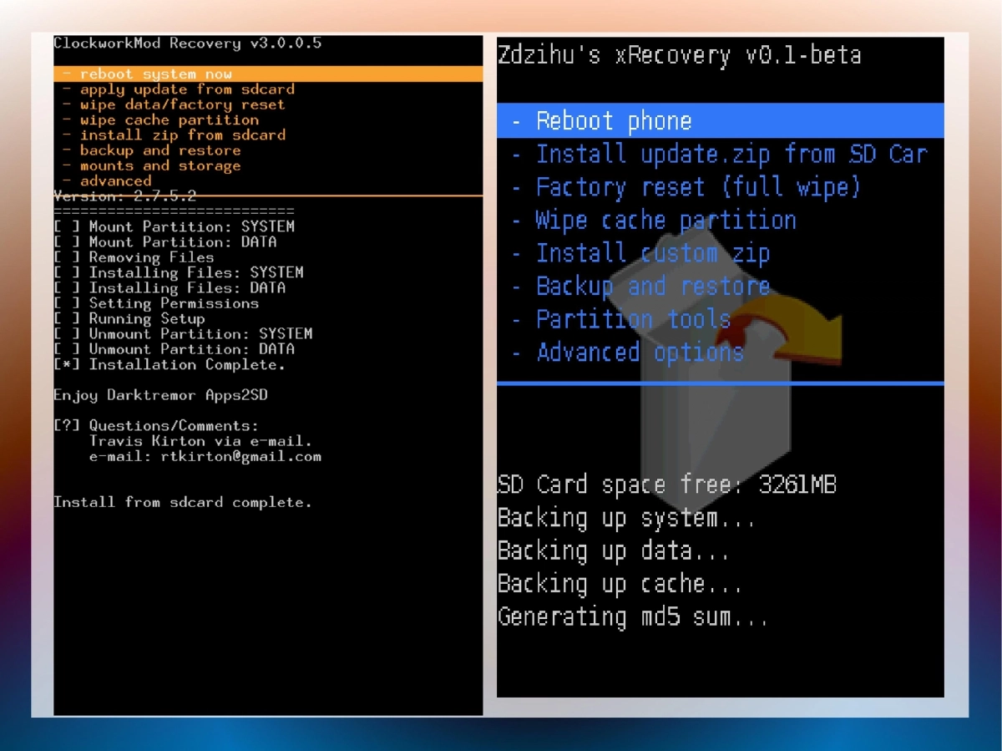Open ClockworkMod 'backup and restore' menu
The width and height of the screenshot is (1002, 751).
point(159,150)
